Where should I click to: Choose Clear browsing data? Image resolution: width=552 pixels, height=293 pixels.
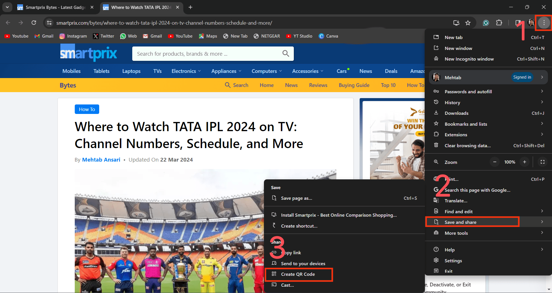[489, 145]
